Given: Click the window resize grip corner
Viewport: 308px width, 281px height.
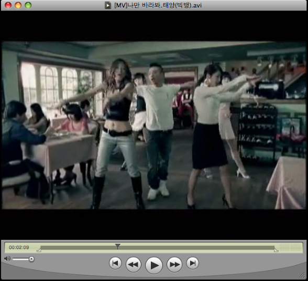Looking at the screenshot, I should [x=302, y=275].
